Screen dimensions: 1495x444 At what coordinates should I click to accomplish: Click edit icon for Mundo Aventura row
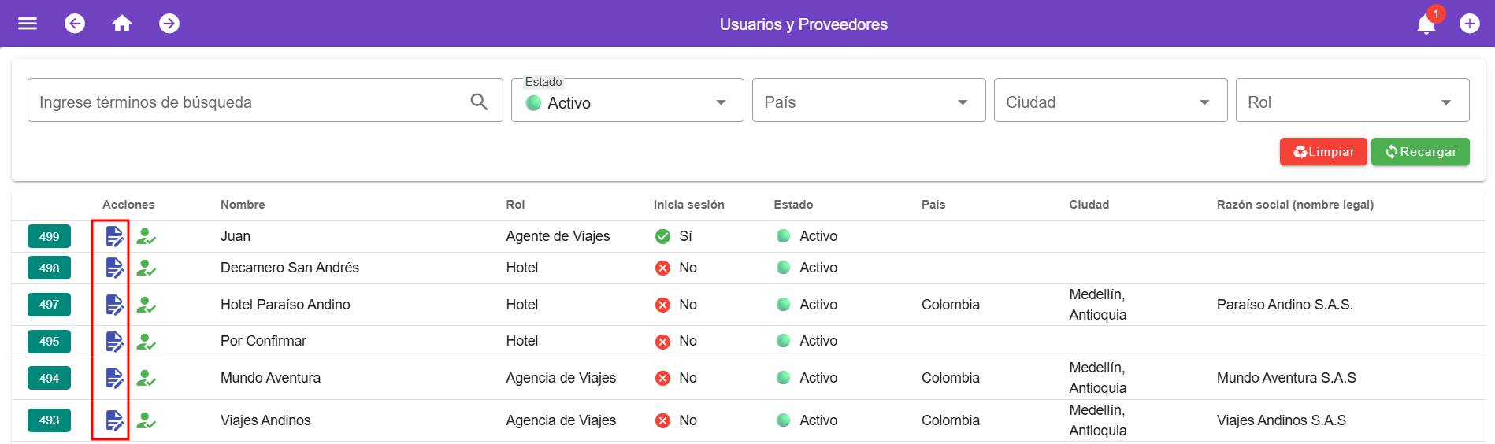114,378
